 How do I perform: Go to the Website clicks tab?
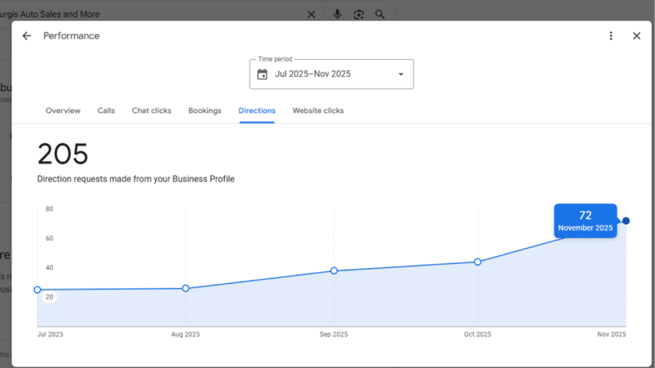tap(318, 110)
